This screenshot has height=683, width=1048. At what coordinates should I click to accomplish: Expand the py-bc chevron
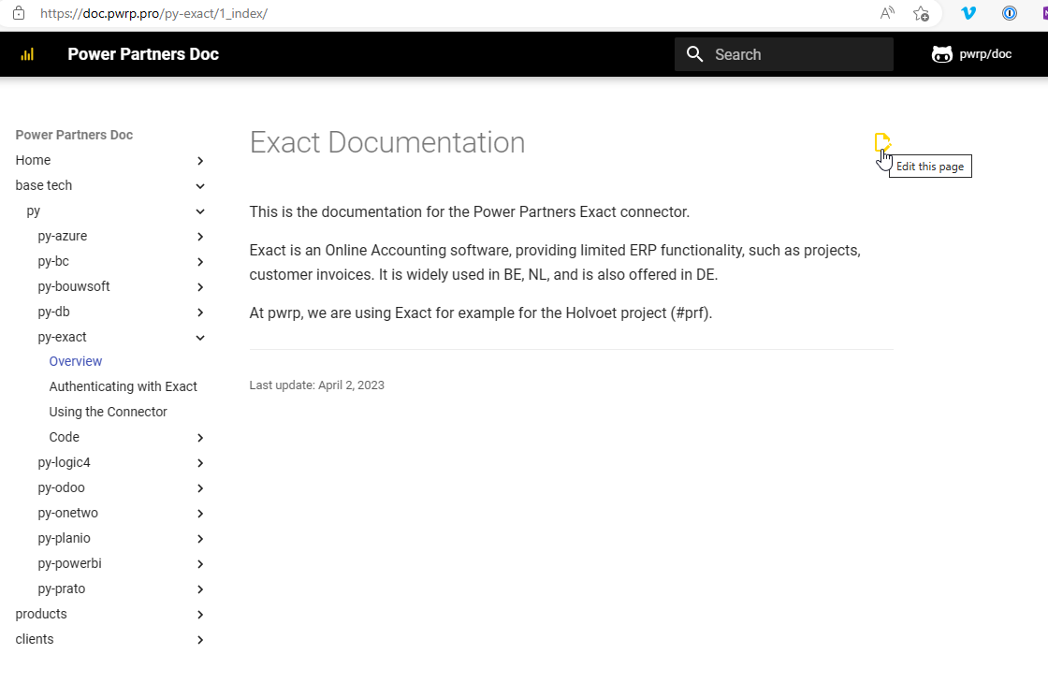pyautogui.click(x=200, y=262)
